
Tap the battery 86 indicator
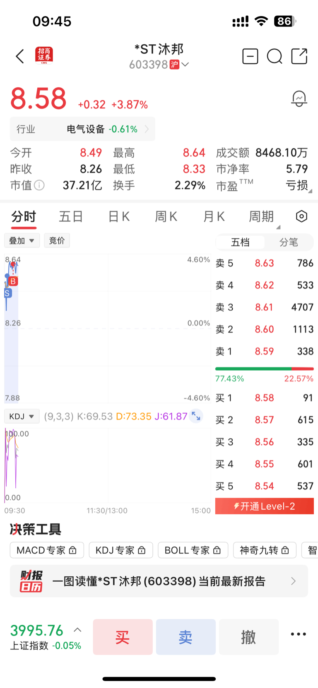pyautogui.click(x=285, y=21)
